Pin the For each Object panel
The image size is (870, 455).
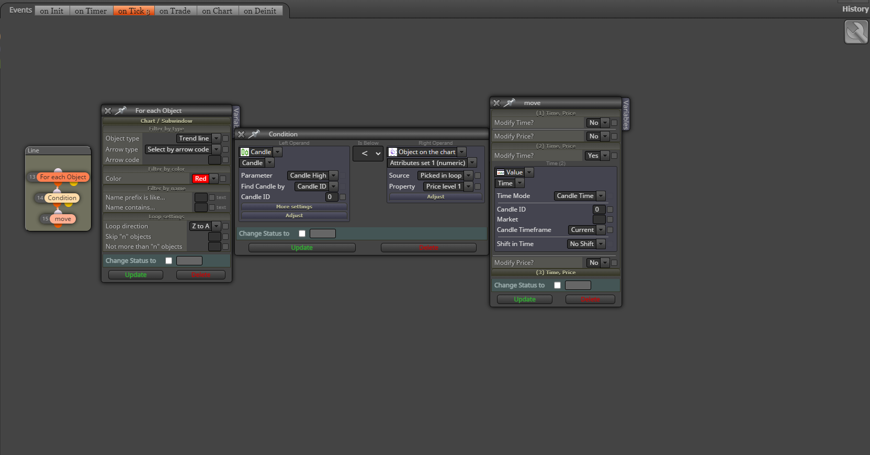tap(121, 111)
